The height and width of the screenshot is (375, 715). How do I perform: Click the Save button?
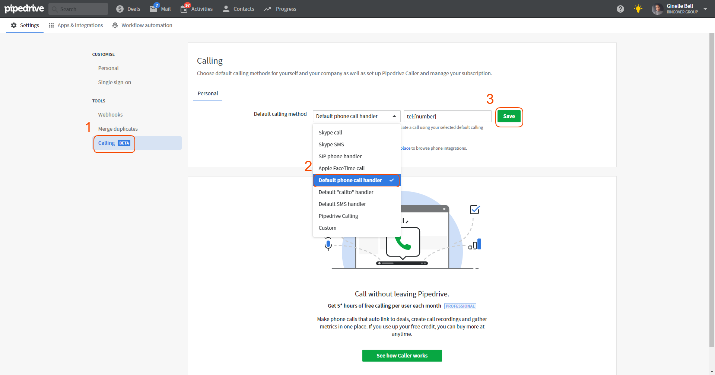pos(509,116)
